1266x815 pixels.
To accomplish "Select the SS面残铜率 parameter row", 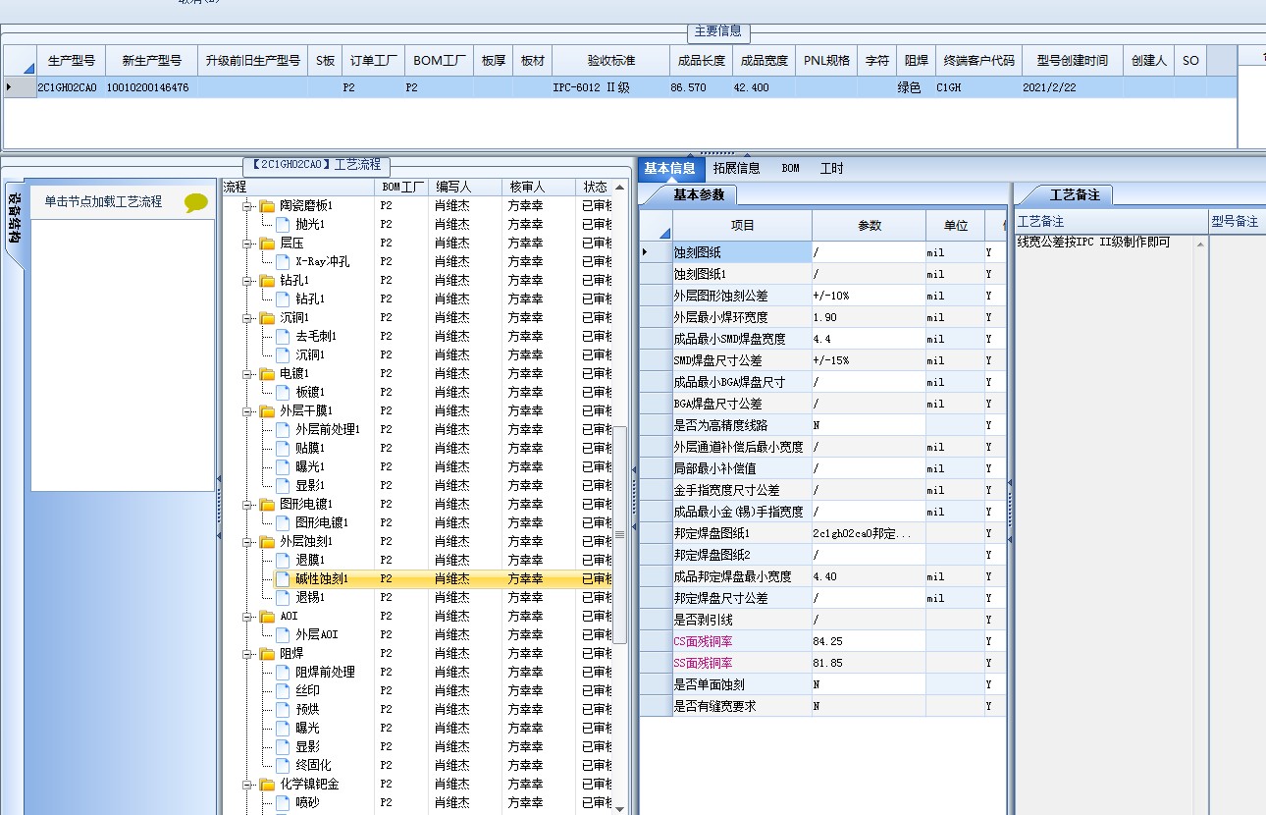I will coord(822,663).
